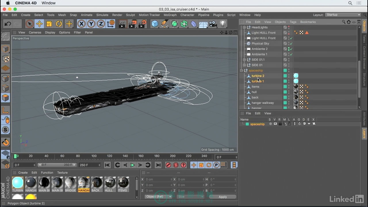The image size is (368, 207).
Task: Toggle X axis lock
Action: pos(81,24)
